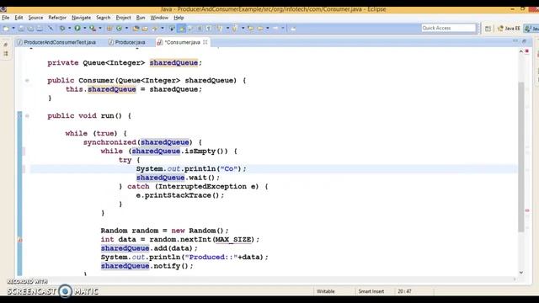Image resolution: width=539 pixels, height=303 pixels.
Task: Open the Run configurations dropdown arrow
Action: coord(84,29)
